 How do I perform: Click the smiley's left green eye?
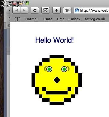(x=49, y=69)
